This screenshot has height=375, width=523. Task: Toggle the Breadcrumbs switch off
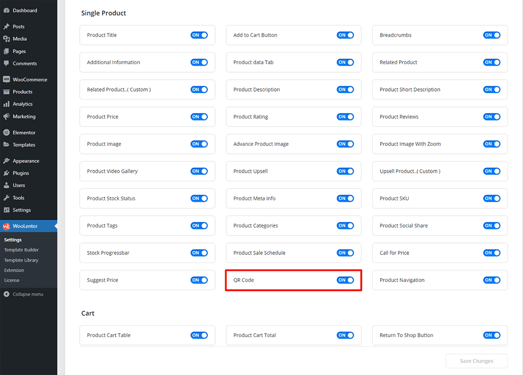tap(491, 35)
